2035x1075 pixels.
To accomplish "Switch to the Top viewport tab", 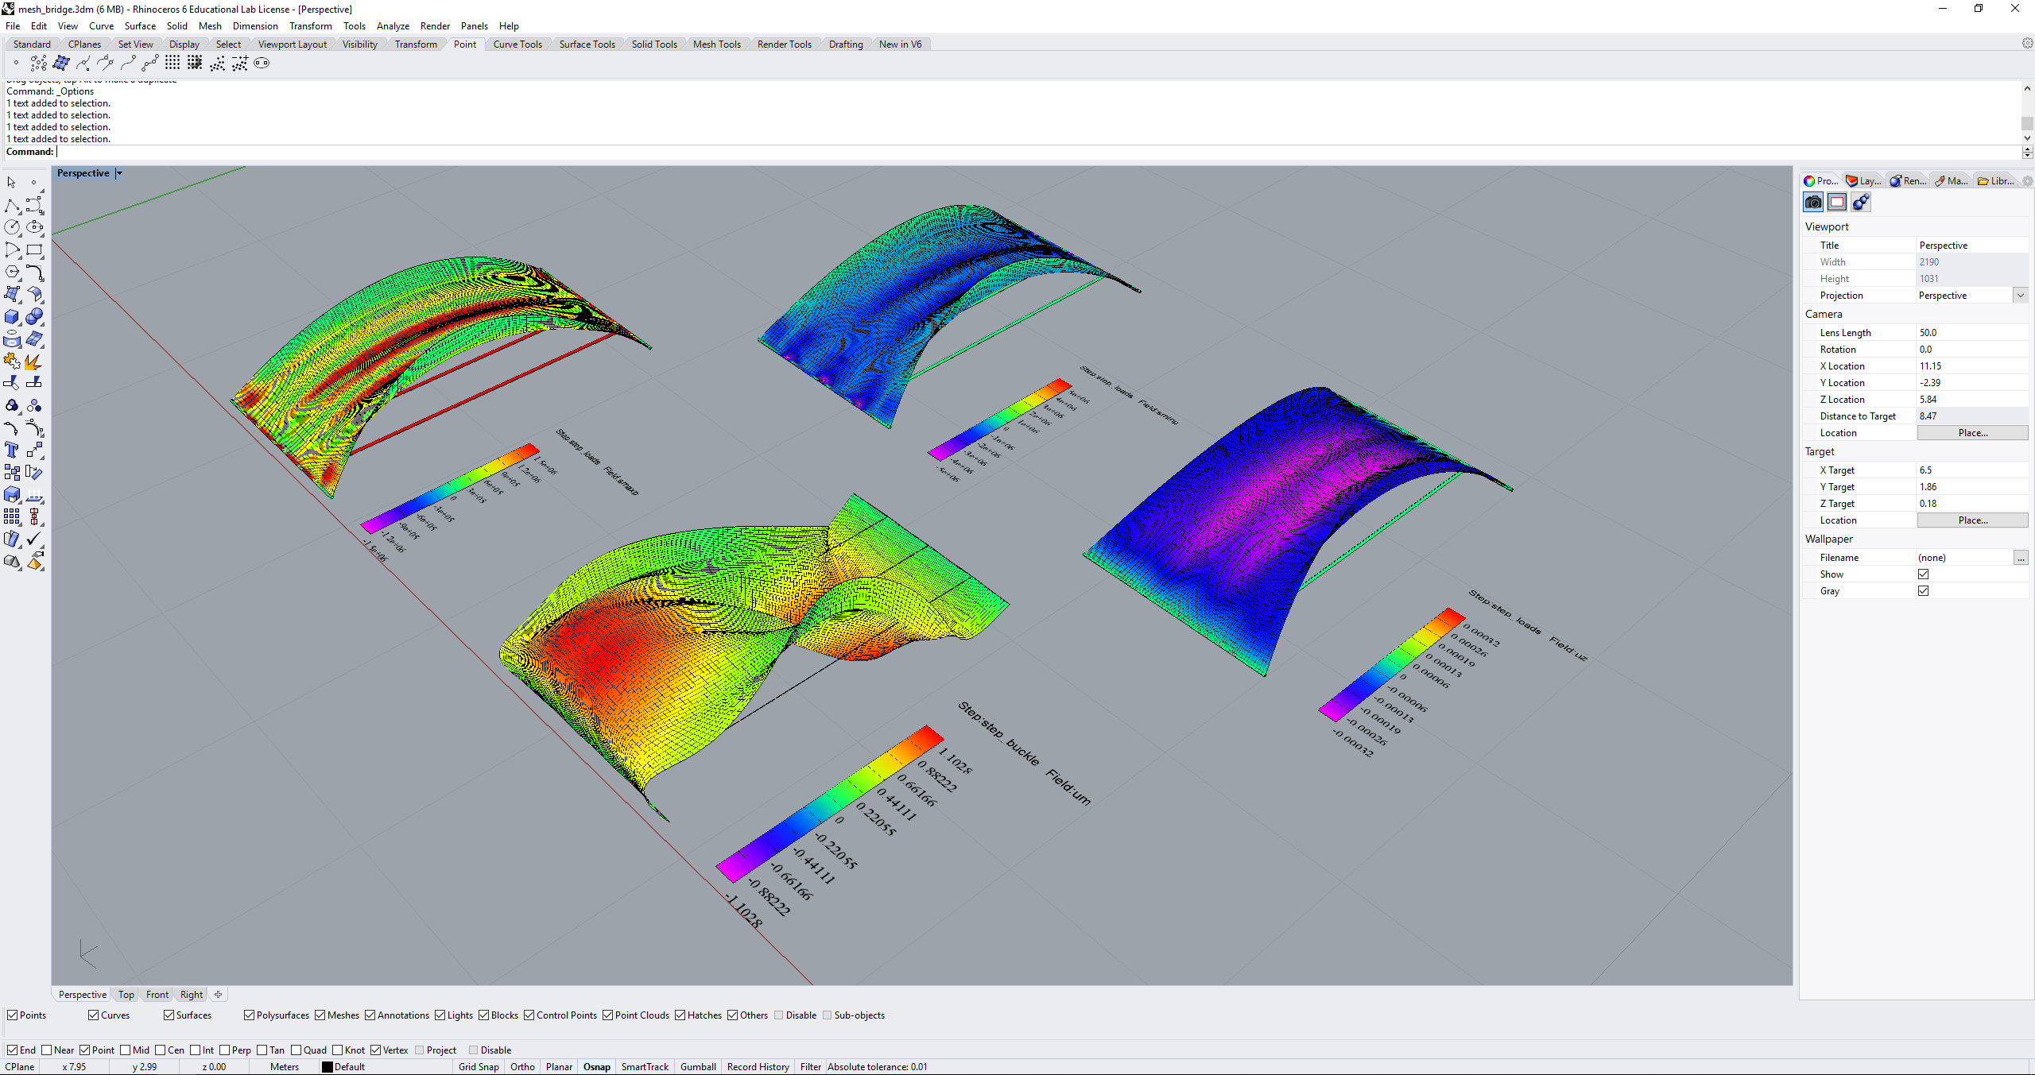I will point(125,994).
